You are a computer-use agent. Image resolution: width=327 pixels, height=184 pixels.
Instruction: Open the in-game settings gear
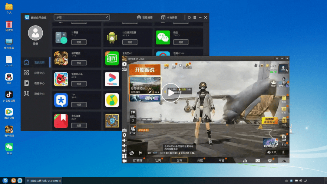[x=270, y=161]
